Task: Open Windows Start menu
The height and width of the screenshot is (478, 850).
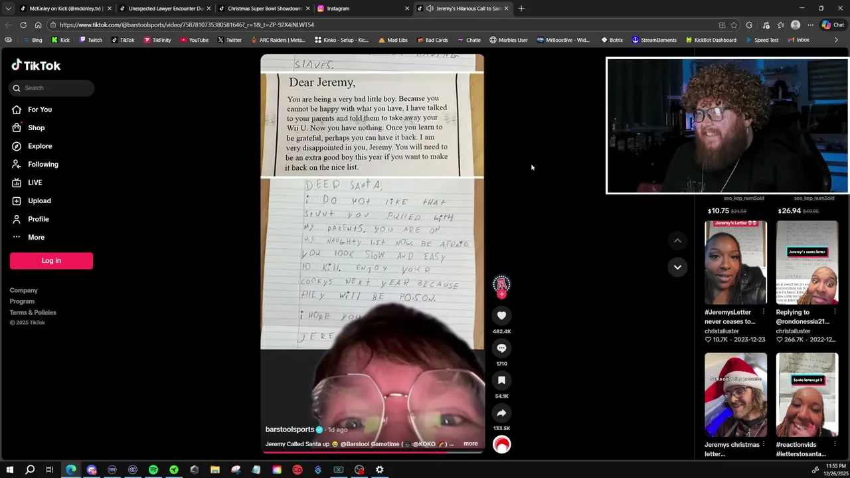Action: pos(10,470)
